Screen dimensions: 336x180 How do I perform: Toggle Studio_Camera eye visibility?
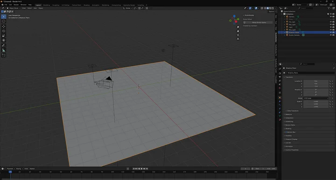click(x=331, y=35)
